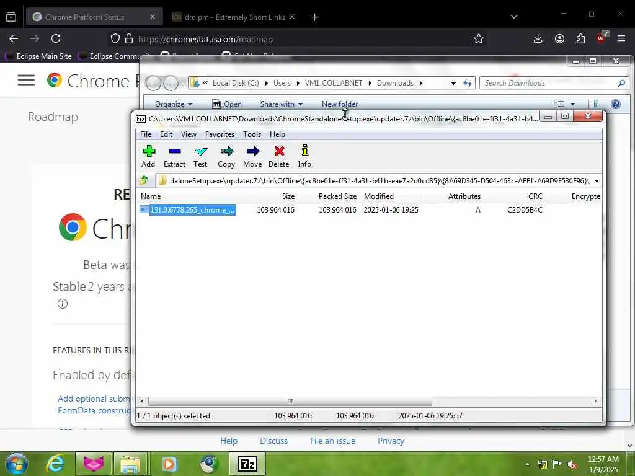The height and width of the screenshot is (476, 635).
Task: Sort by Modified column header
Action: [379, 196]
